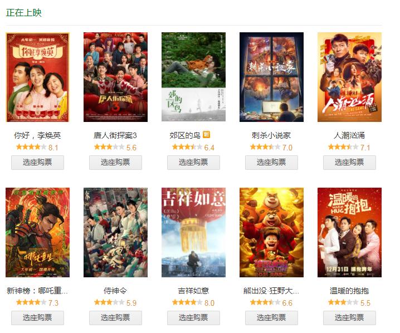The width and height of the screenshot is (400, 333).
Task: Click the star rating of 吉祥如意
Action: coord(187,303)
